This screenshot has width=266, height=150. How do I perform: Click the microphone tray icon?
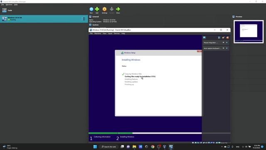(x=232, y=147)
